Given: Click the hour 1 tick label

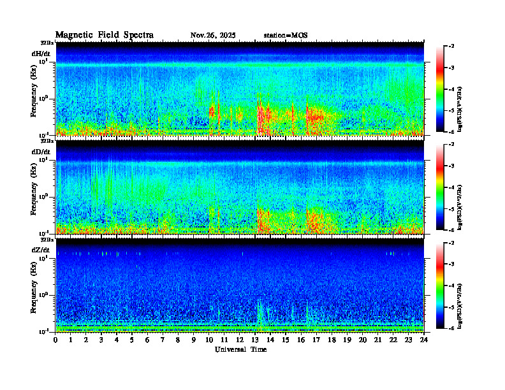Looking at the screenshot, I should 71,340.
